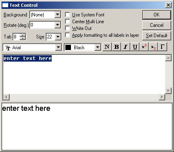This screenshot has height=152, width=174.
Task: Increase the Tab value with up arrow
Action: point(22,35)
